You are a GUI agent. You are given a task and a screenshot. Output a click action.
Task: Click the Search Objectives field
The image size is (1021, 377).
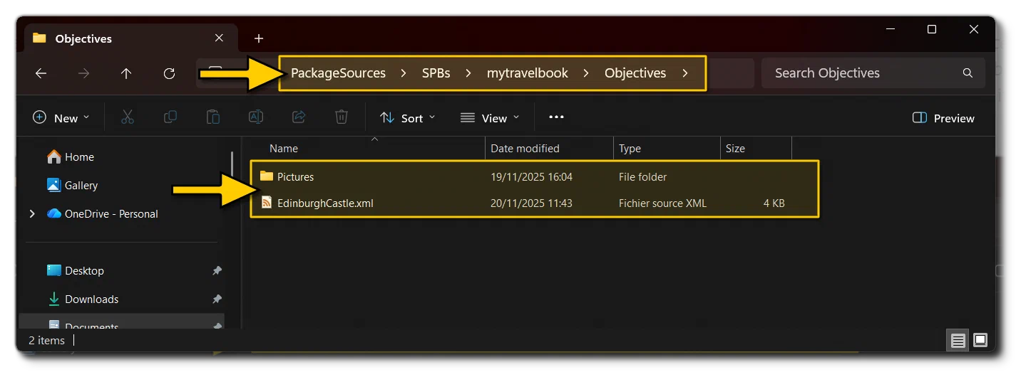(x=873, y=73)
